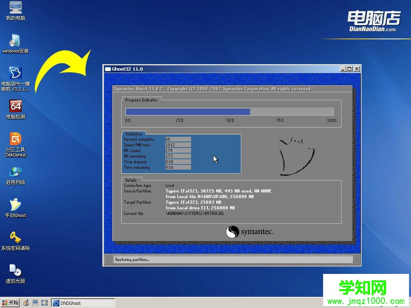Click the MB copied value 270
411x308 pixels.
pyautogui.click(x=178, y=151)
